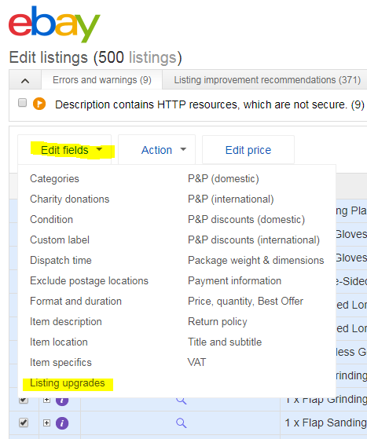Click the eBay logo

[54, 24]
